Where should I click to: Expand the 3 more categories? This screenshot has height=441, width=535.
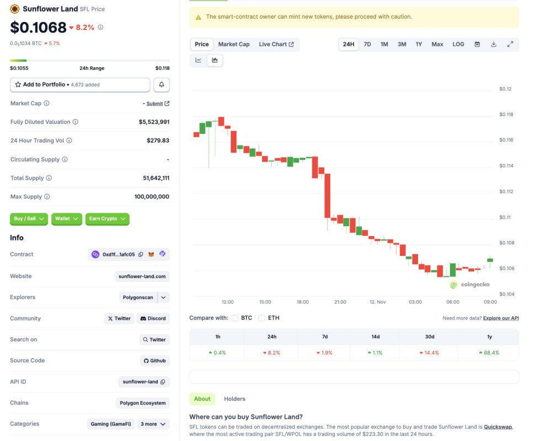coord(152,424)
